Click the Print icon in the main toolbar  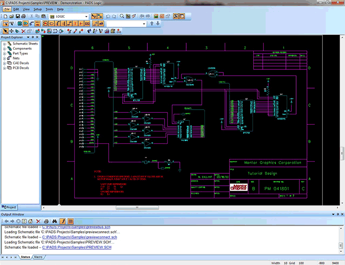24,16
